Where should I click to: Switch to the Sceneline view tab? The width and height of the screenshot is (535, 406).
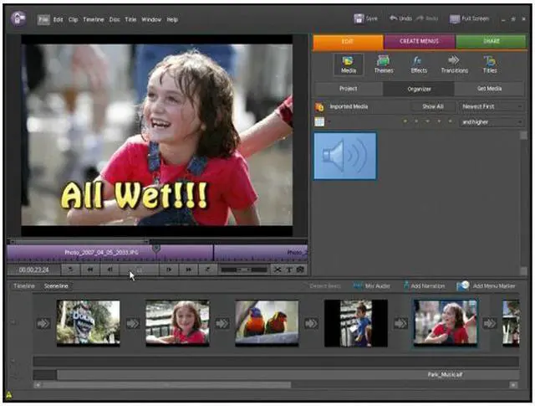[x=56, y=286]
